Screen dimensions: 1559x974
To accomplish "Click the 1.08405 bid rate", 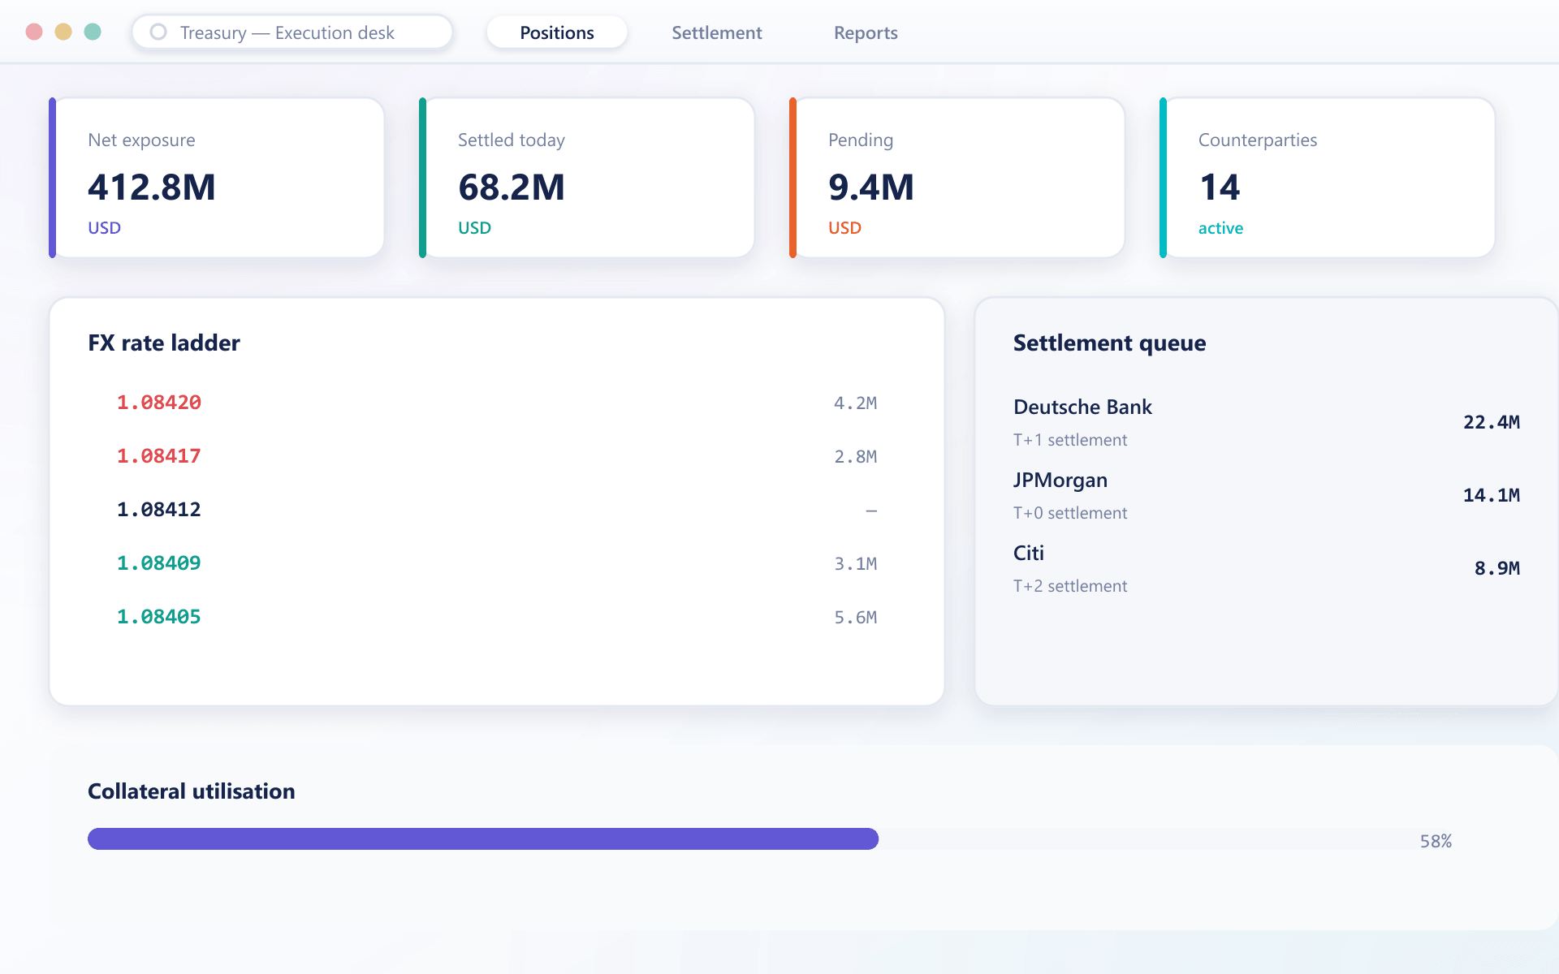I will 159,617.
